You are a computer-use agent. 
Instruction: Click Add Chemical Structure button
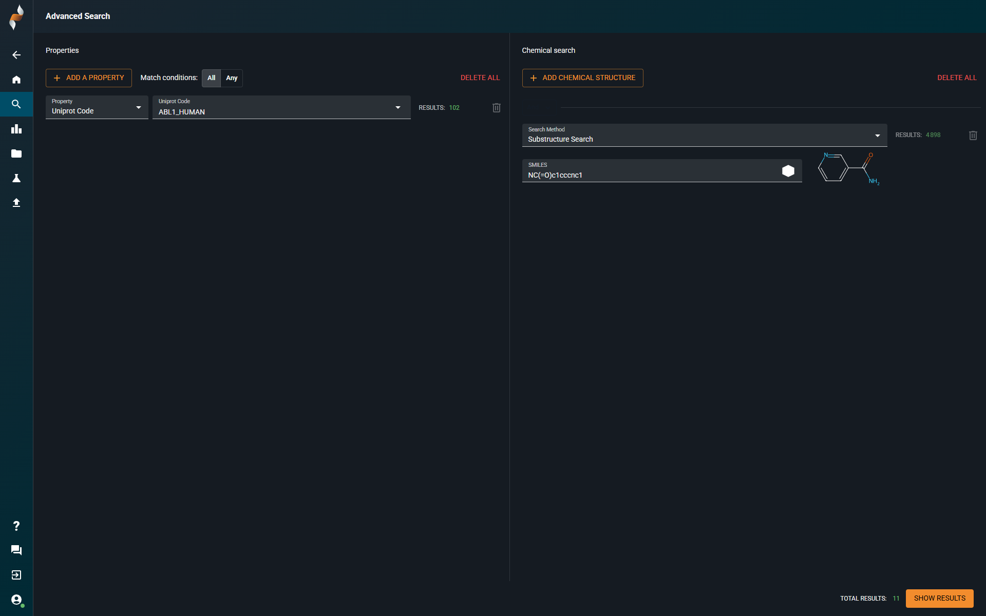582,78
